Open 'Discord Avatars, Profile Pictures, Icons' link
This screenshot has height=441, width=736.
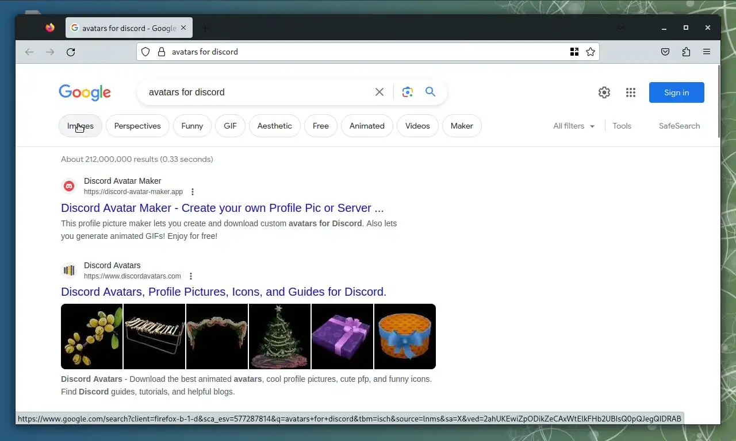tap(224, 292)
